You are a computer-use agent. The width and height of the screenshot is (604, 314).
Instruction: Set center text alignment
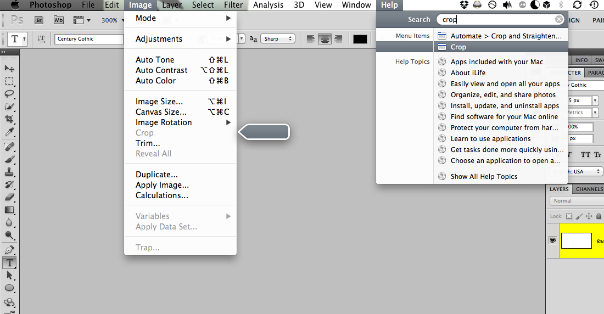coord(325,38)
